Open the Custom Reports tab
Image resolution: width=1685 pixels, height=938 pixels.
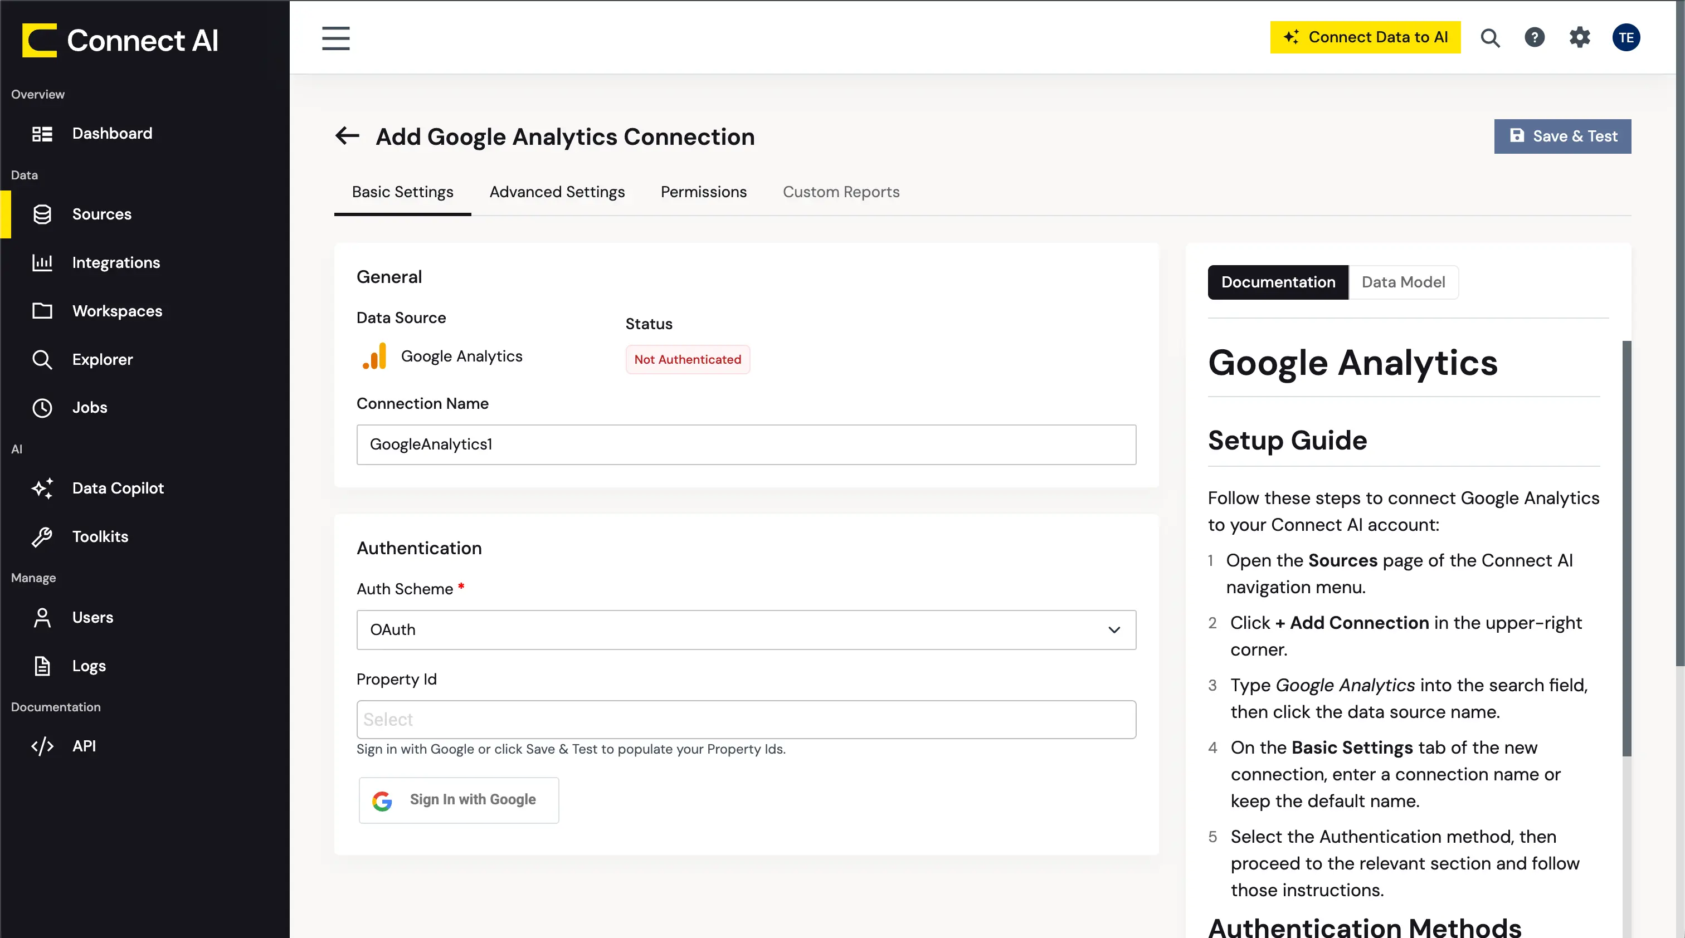coord(841,192)
